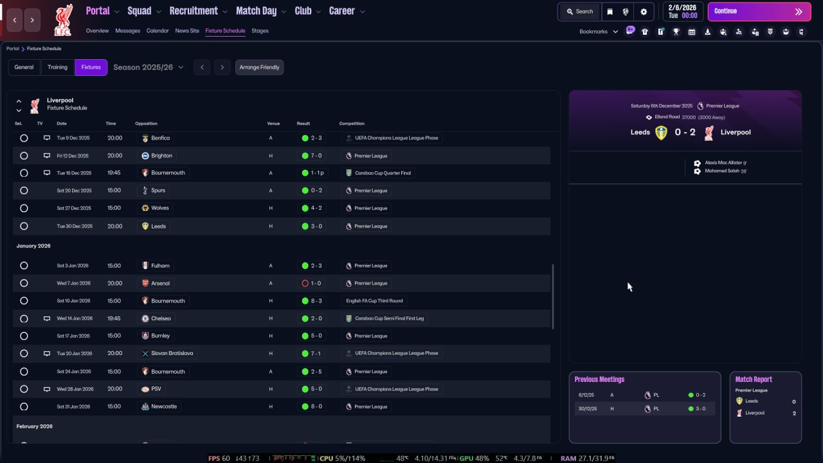Screen dimensions: 823x463
Task: Open the Bookmarks dropdown
Action: pyautogui.click(x=599, y=32)
